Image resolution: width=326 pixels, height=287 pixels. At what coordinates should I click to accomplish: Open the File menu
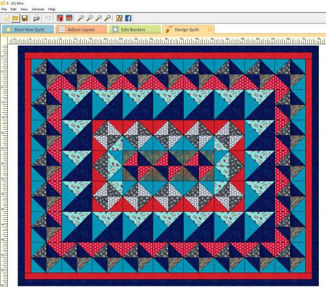[4, 9]
